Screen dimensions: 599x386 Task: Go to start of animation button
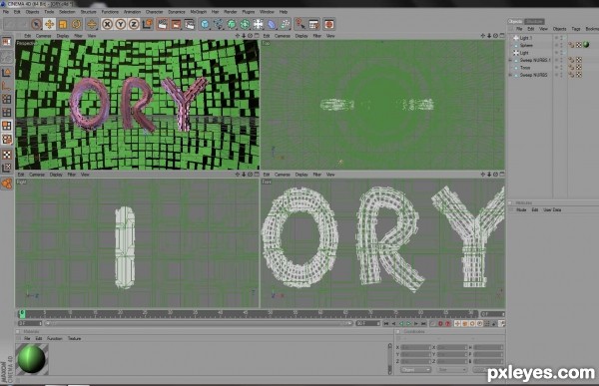[x=386, y=324]
